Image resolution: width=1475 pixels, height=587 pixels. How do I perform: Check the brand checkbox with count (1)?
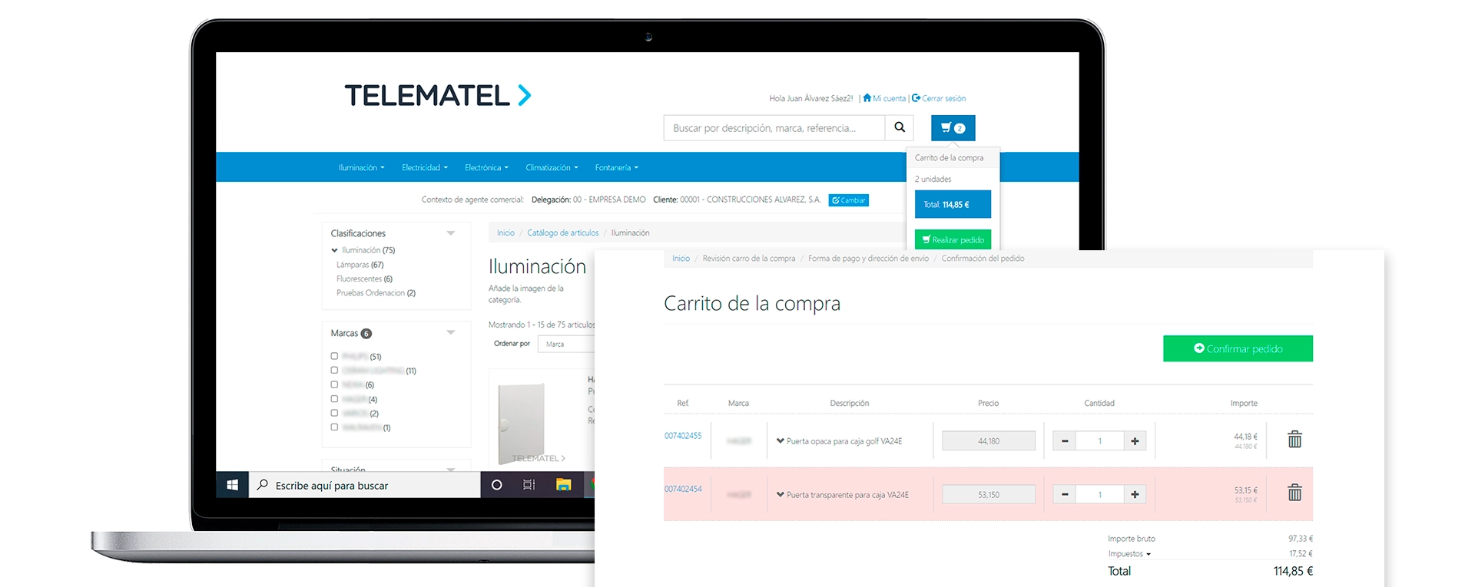(334, 427)
